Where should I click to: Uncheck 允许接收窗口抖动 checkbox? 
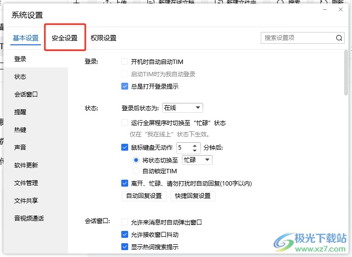tap(125, 235)
